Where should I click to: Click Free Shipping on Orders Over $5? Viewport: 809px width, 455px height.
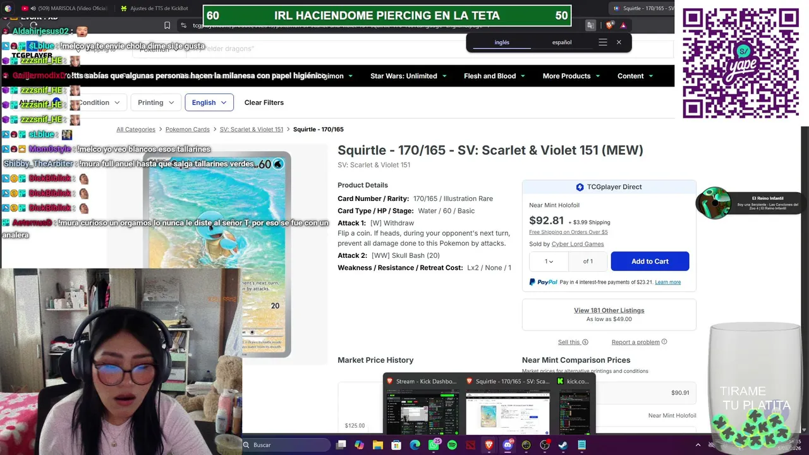coord(568,232)
